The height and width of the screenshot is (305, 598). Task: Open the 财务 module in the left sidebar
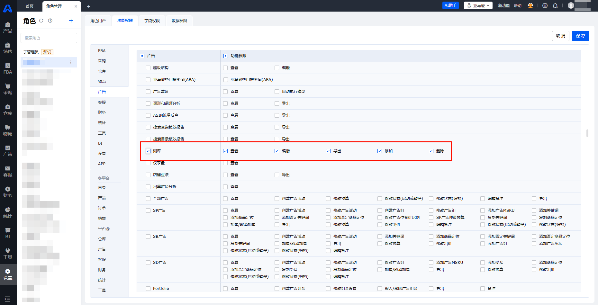(x=8, y=192)
